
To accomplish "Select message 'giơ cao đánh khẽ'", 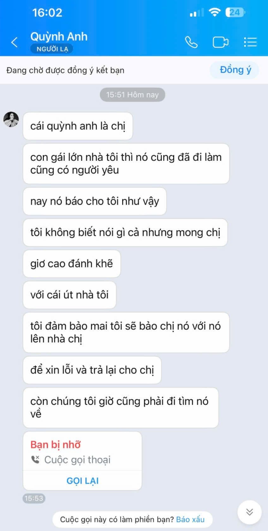I will click(72, 263).
